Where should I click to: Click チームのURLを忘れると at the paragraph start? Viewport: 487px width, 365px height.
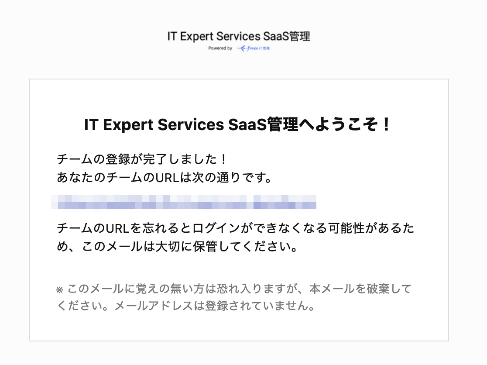click(x=123, y=228)
